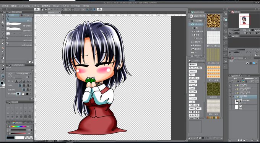Expand the ソフトライト folder layer
Viewport: 260px width, 143px height.
click(235, 93)
